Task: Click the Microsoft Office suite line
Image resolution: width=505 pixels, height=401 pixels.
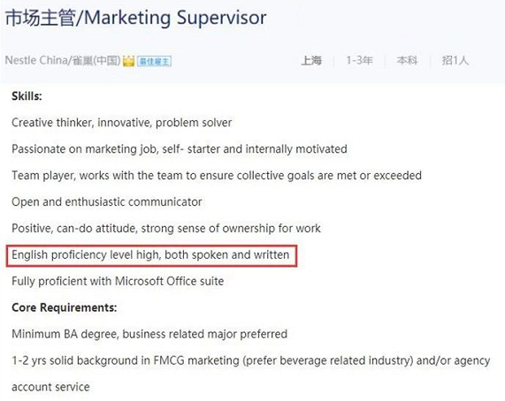Action: 118,282
